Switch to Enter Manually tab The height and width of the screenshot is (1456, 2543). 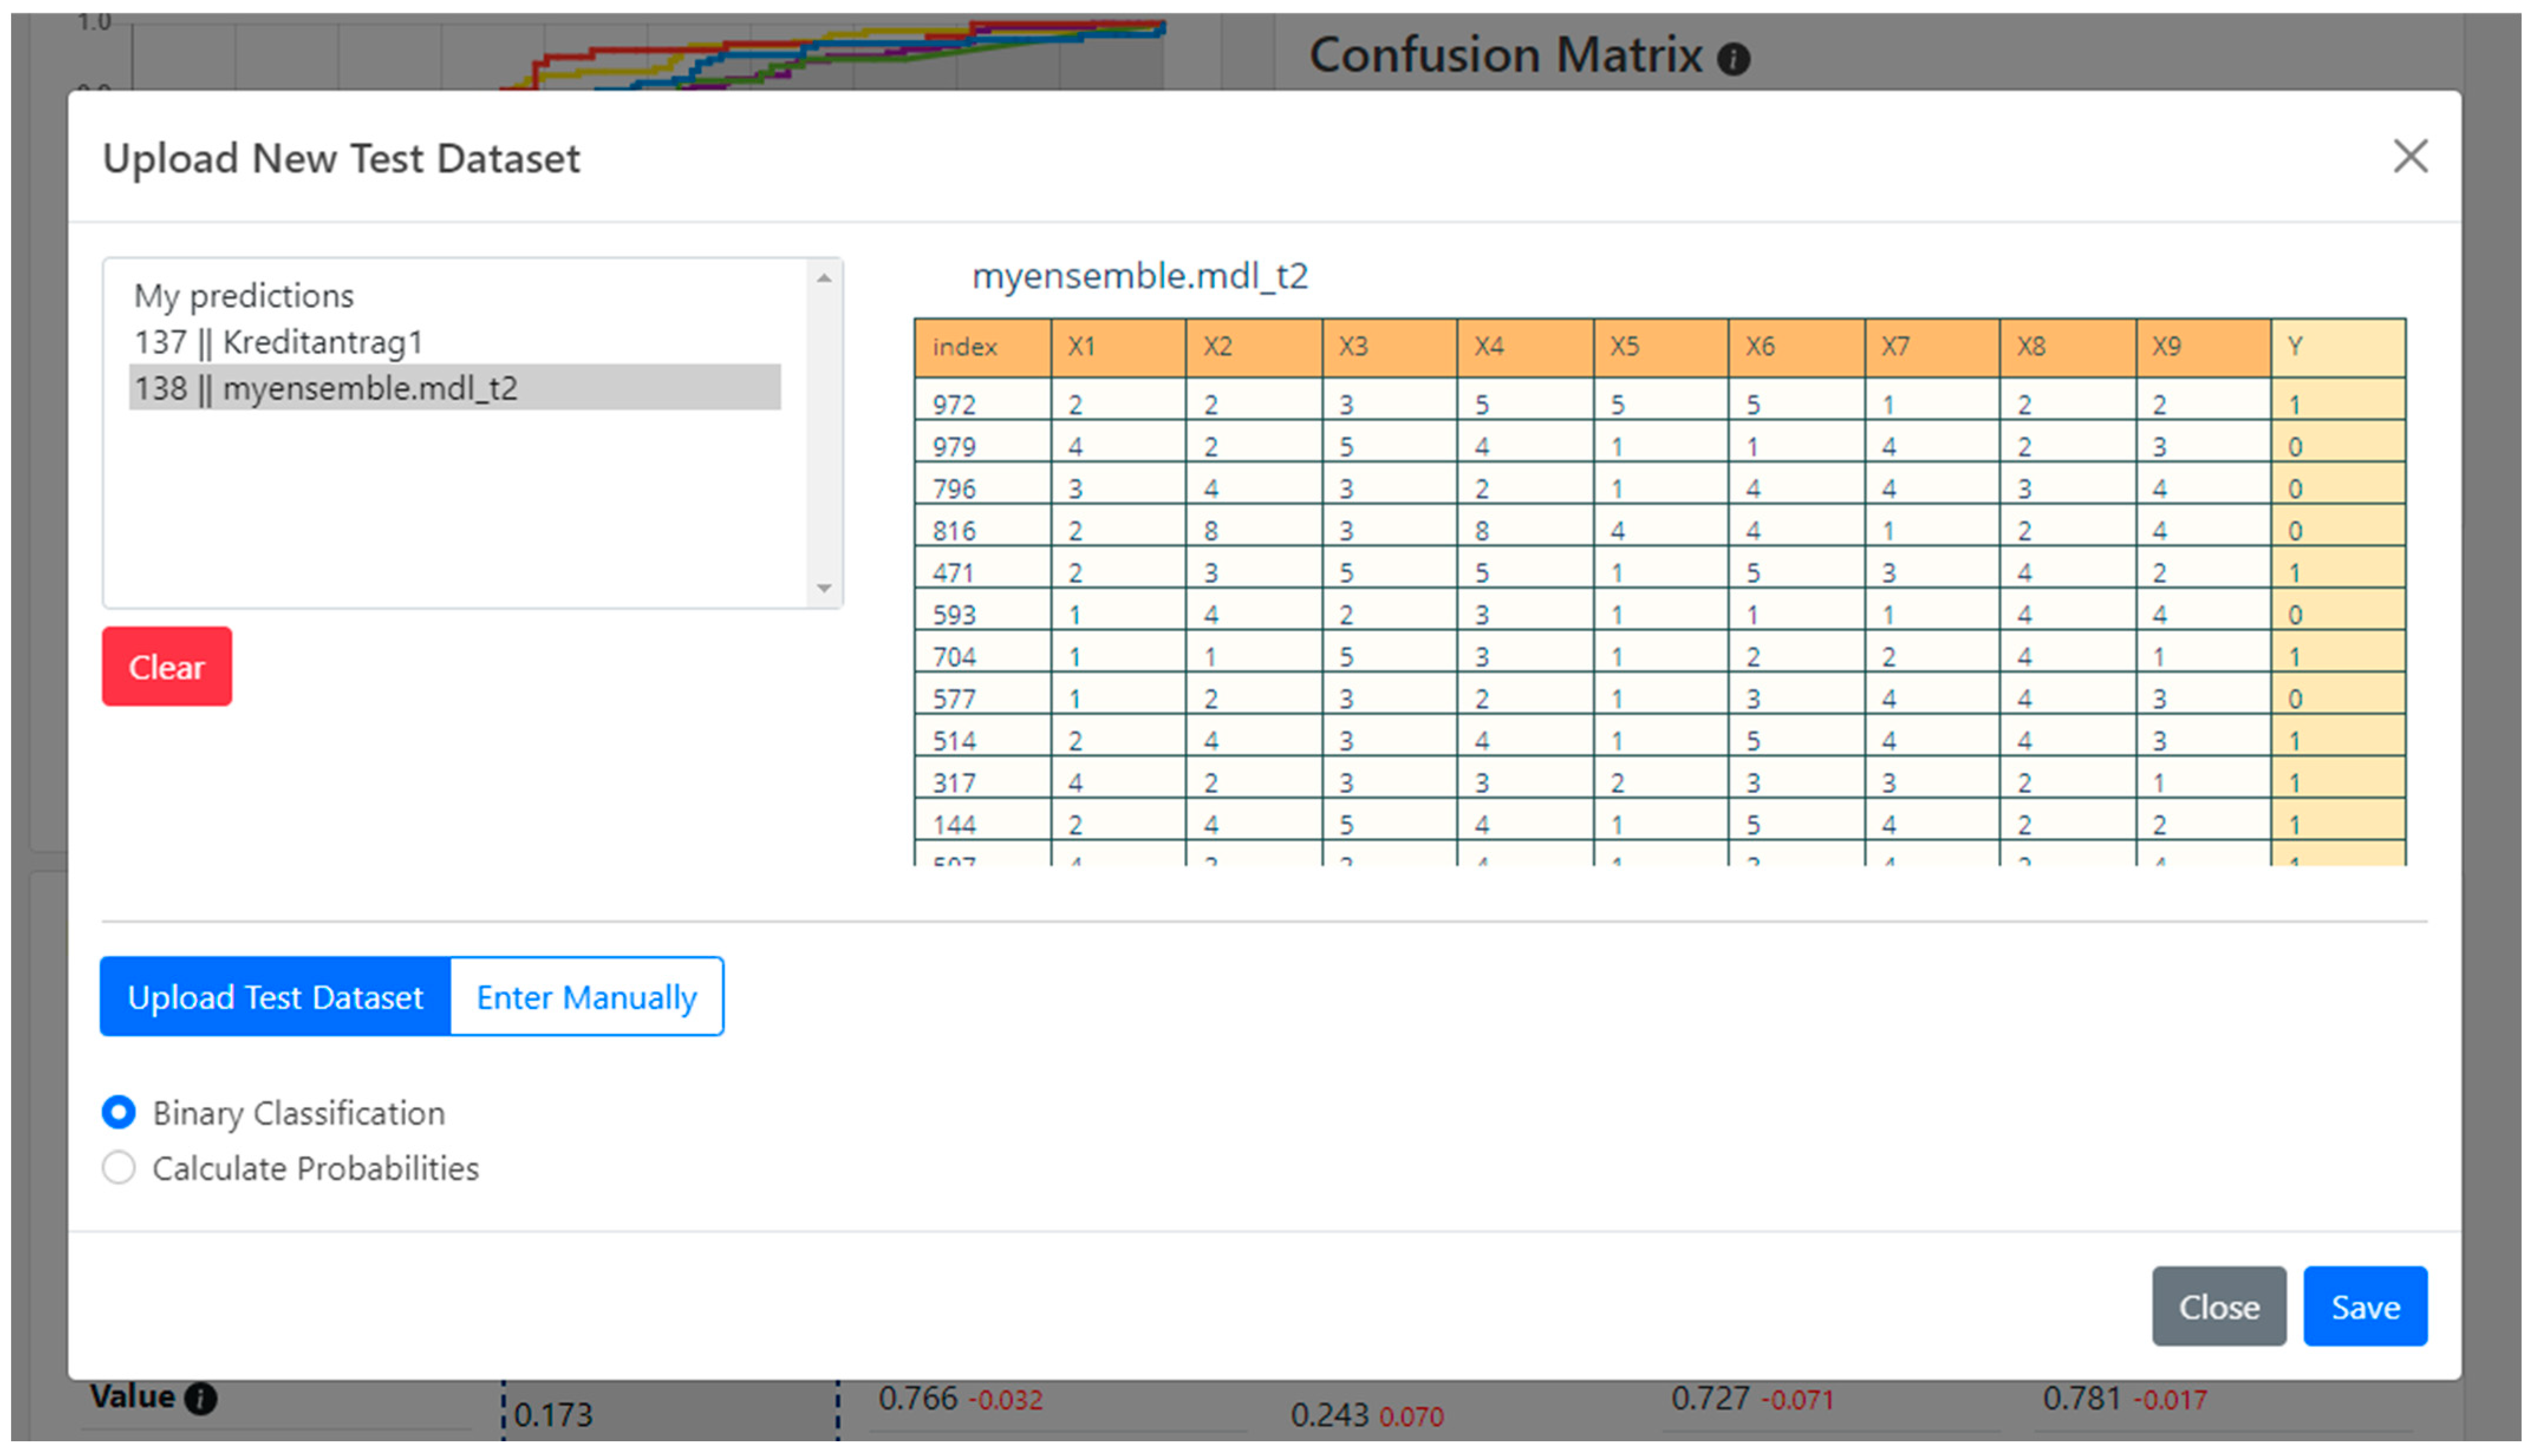point(586,997)
